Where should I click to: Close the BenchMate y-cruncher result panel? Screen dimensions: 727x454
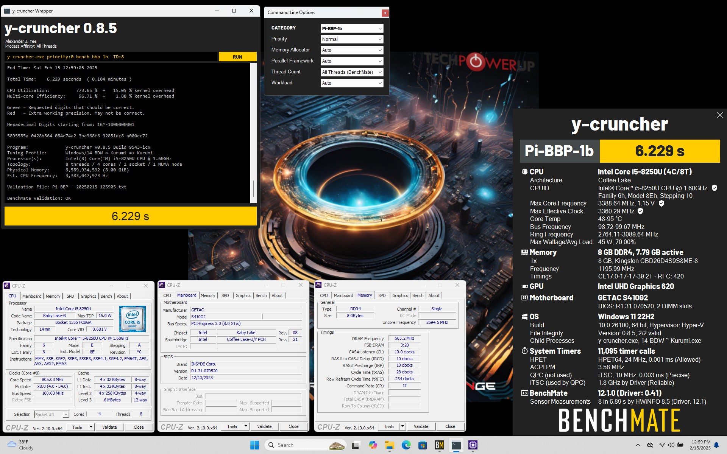(719, 115)
